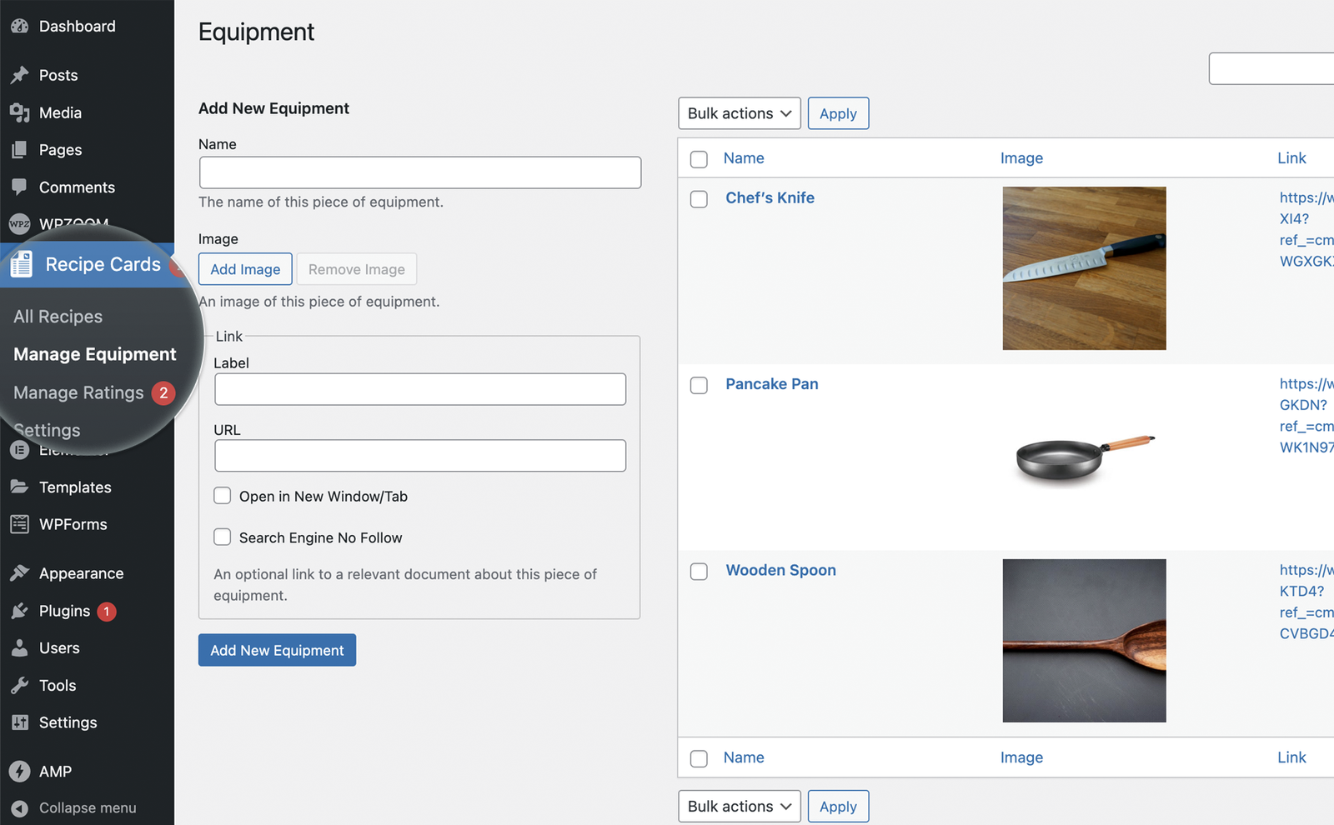Go to Manage Ratings submenu item
Image resolution: width=1334 pixels, height=825 pixels.
(x=79, y=392)
